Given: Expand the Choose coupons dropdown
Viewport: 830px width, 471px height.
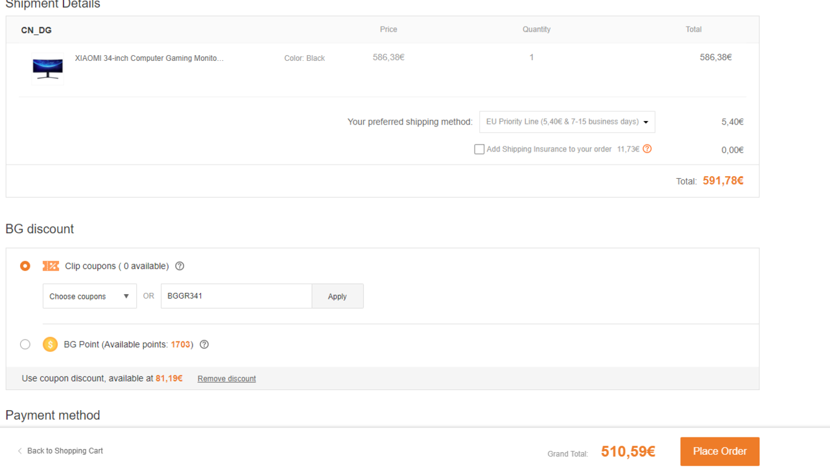Looking at the screenshot, I should tap(89, 296).
